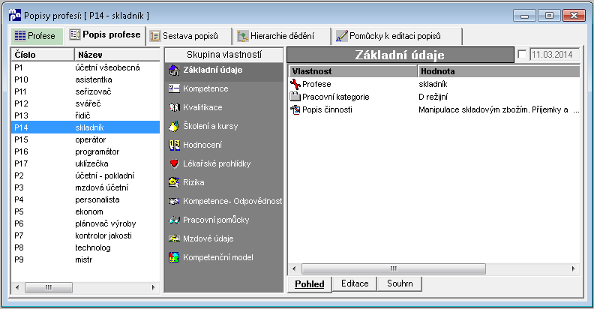Select row P3 mzdová účetní

pyautogui.click(x=85, y=187)
